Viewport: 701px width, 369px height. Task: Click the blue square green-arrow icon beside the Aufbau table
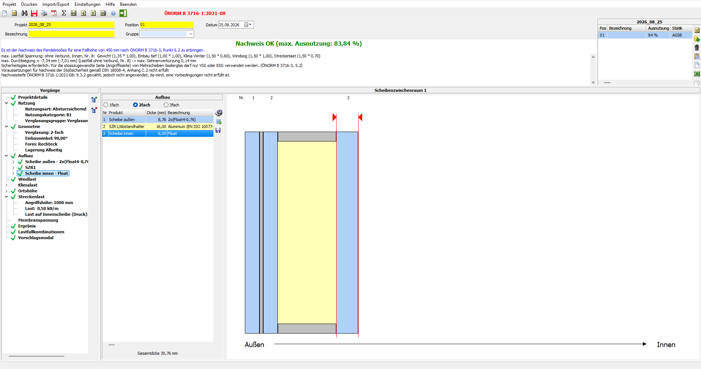point(219,122)
